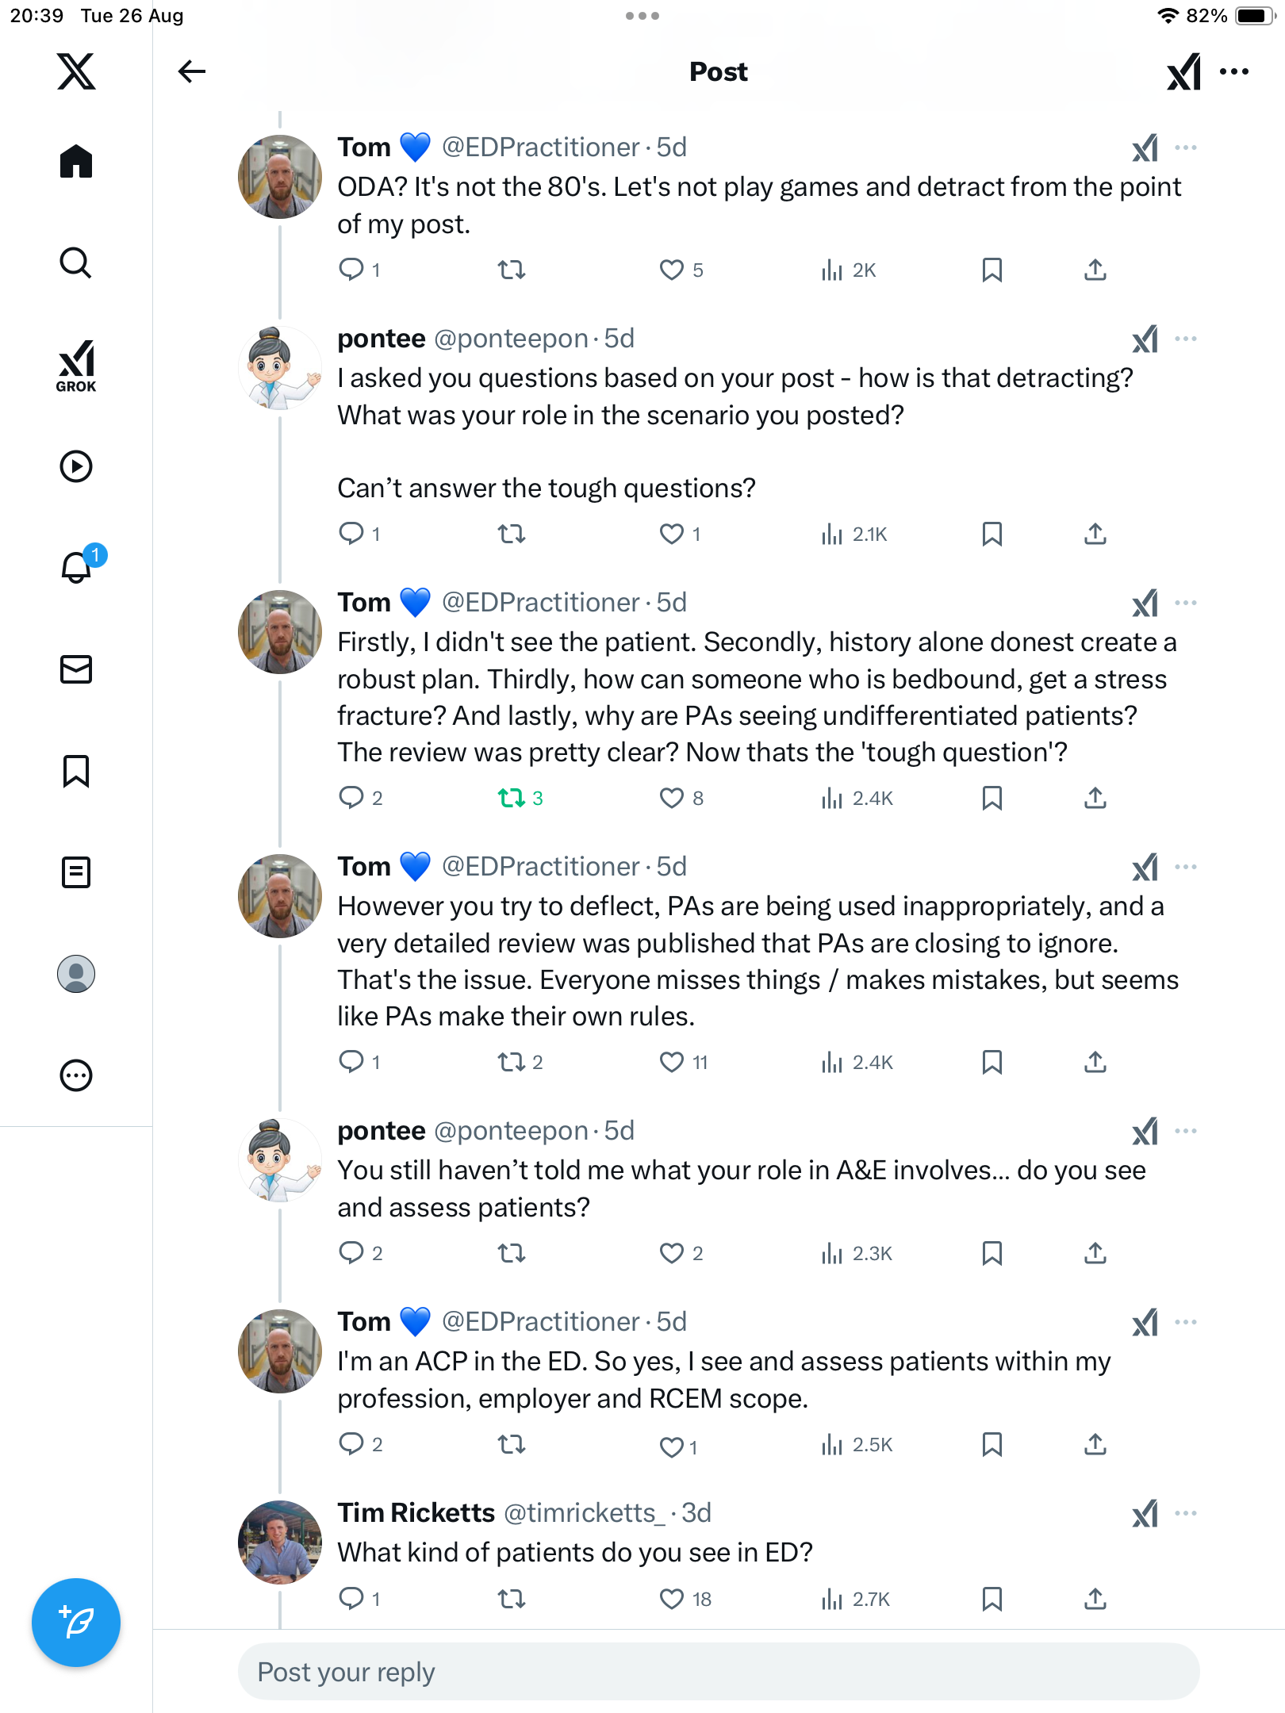This screenshot has height=1713, width=1285.
Task: Open Grok from the left sidebar
Action: (76, 366)
